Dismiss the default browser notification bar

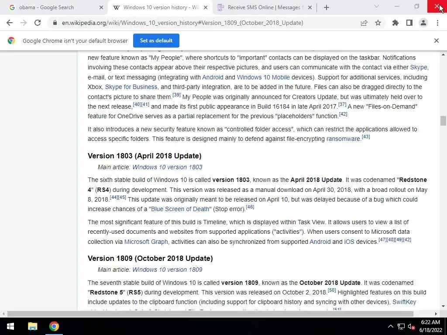coord(437,41)
